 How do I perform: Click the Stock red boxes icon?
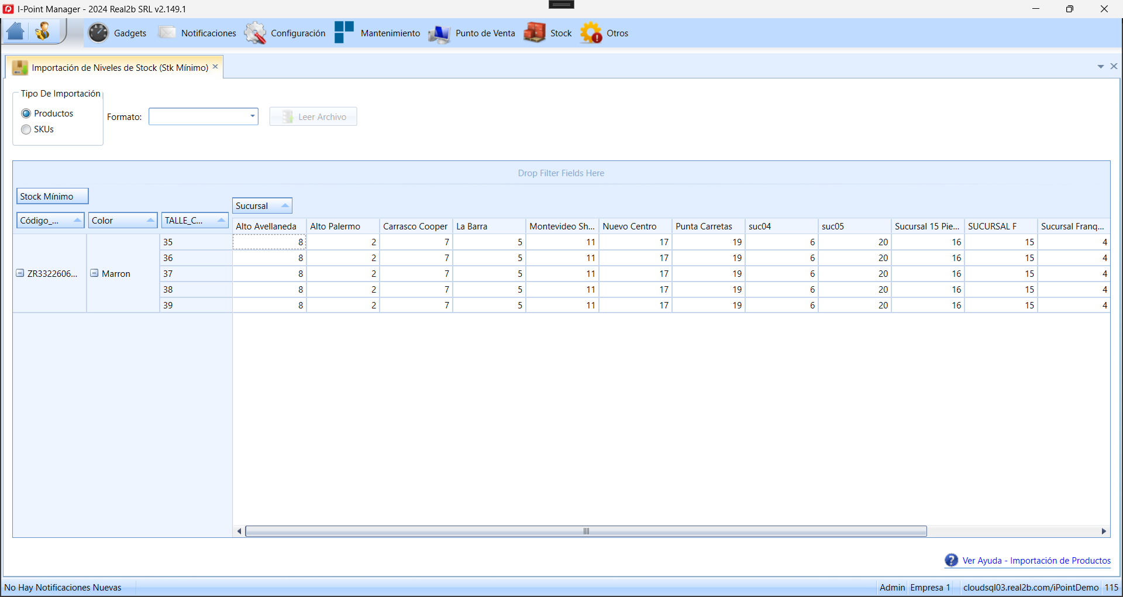point(535,33)
